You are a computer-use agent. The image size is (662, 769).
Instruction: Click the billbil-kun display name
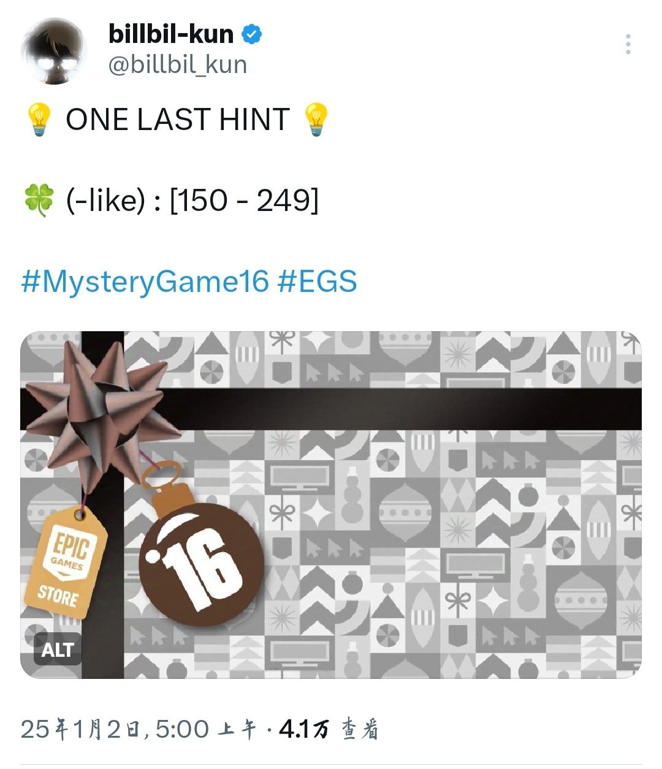(171, 34)
